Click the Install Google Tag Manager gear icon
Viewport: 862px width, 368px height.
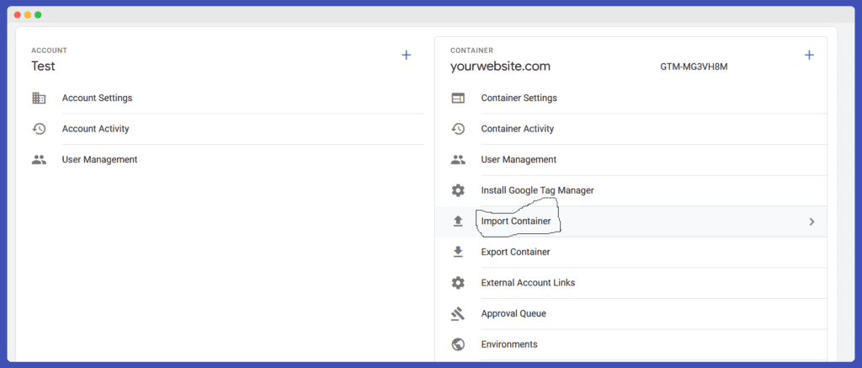tap(458, 190)
